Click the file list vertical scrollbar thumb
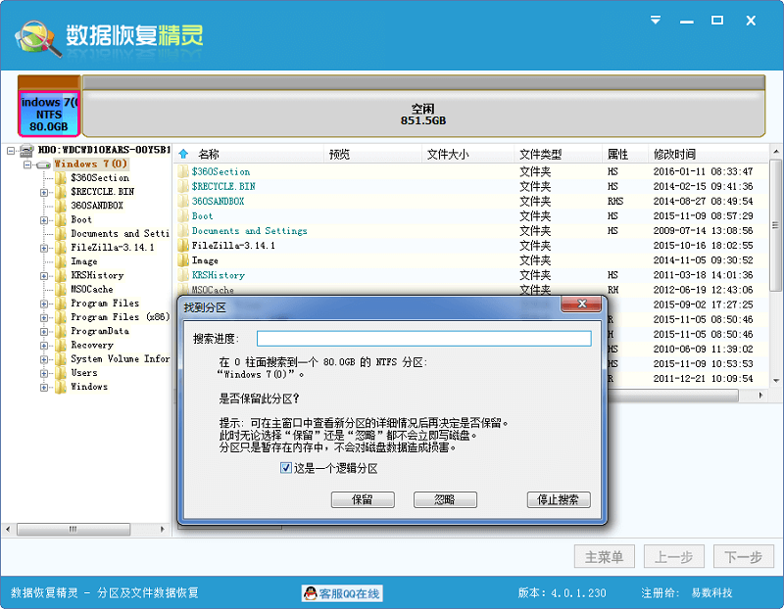The image size is (784, 609). tap(775, 225)
